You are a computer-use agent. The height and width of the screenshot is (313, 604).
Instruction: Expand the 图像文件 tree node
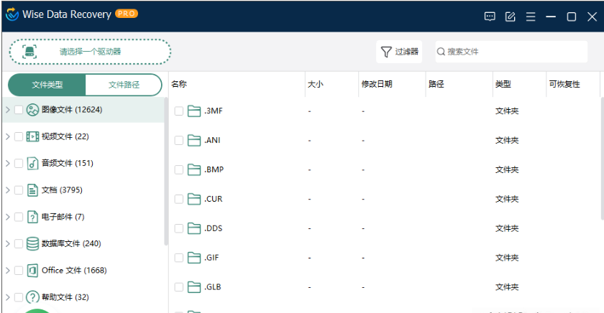pos(7,110)
